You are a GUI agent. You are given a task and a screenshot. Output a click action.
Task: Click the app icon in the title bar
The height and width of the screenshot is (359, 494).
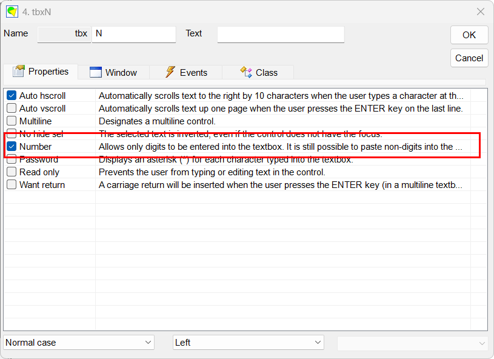[x=12, y=12]
